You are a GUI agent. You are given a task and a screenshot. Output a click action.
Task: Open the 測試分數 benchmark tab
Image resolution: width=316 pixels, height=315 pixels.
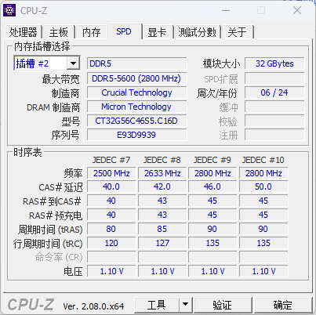[198, 32]
